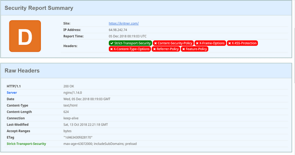The image size is (295, 155).
Task: Select the max-age=63072000 header value
Action: click(100, 144)
